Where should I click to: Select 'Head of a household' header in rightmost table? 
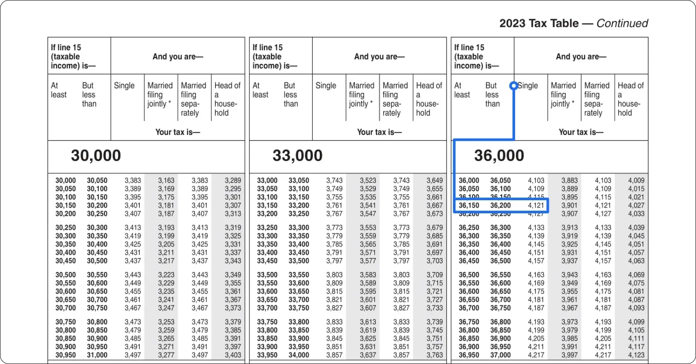[630, 99]
